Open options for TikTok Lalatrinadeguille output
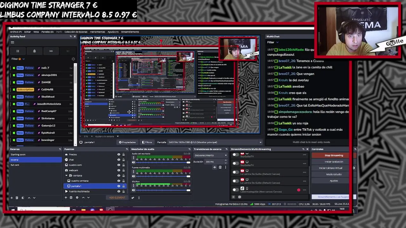Screen dimensions: 406x228 point(304,190)
